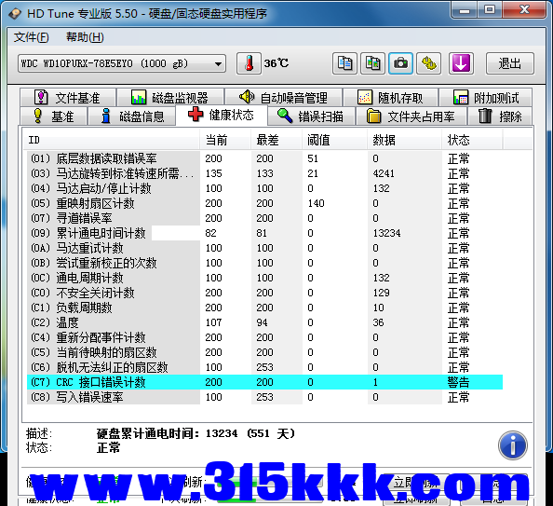The width and height of the screenshot is (553, 506).
Task: Click the 数据 column header
Action: [404, 140]
